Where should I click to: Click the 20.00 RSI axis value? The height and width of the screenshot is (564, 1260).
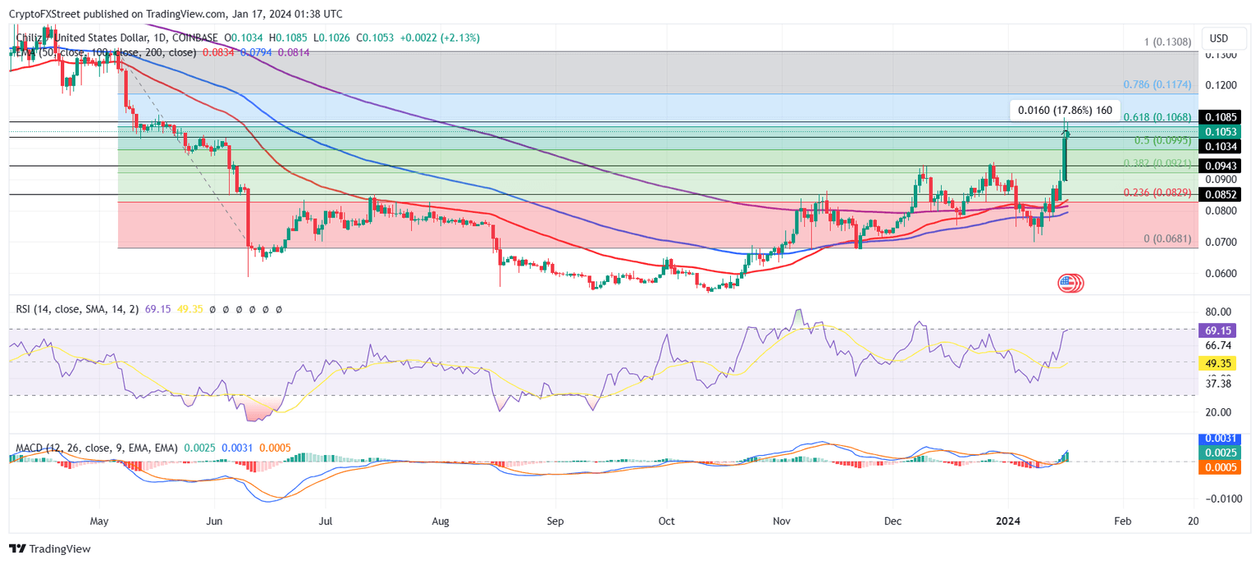point(1217,412)
